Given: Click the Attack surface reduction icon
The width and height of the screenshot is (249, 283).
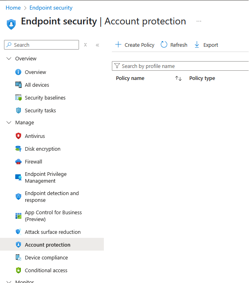Looking at the screenshot, I should tap(18, 232).
